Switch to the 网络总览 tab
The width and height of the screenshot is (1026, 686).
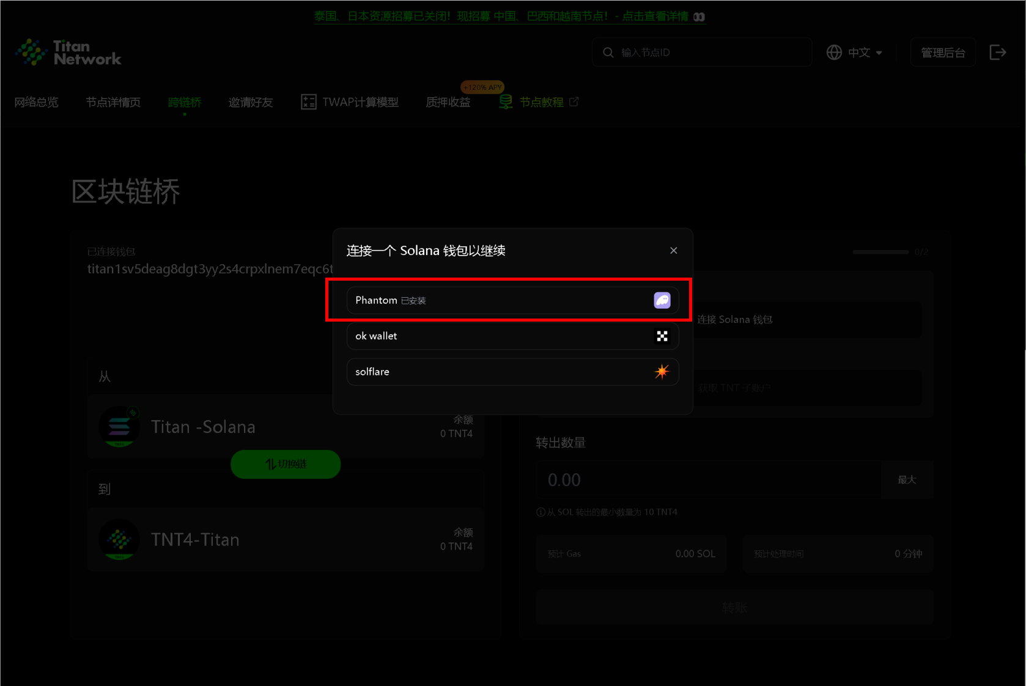pos(36,102)
